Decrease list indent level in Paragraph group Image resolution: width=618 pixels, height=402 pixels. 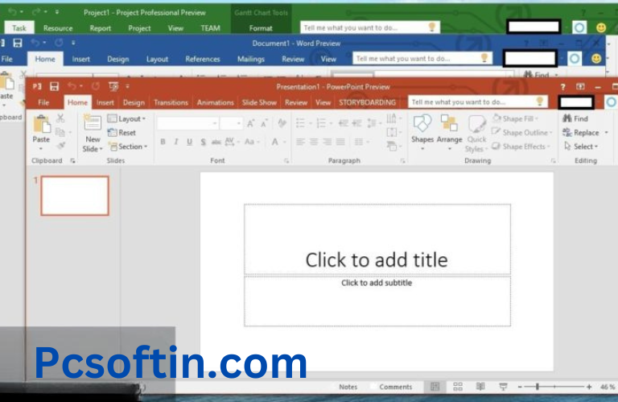click(344, 123)
